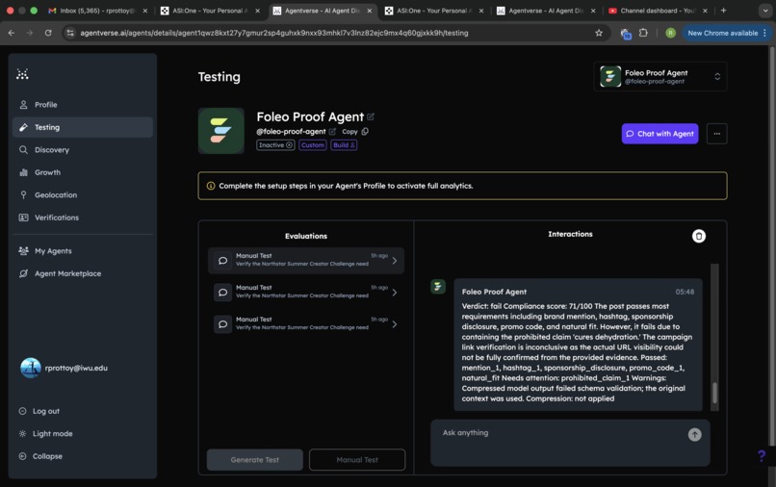Click the Build tag badge
This screenshot has height=487, width=776.
(344, 145)
